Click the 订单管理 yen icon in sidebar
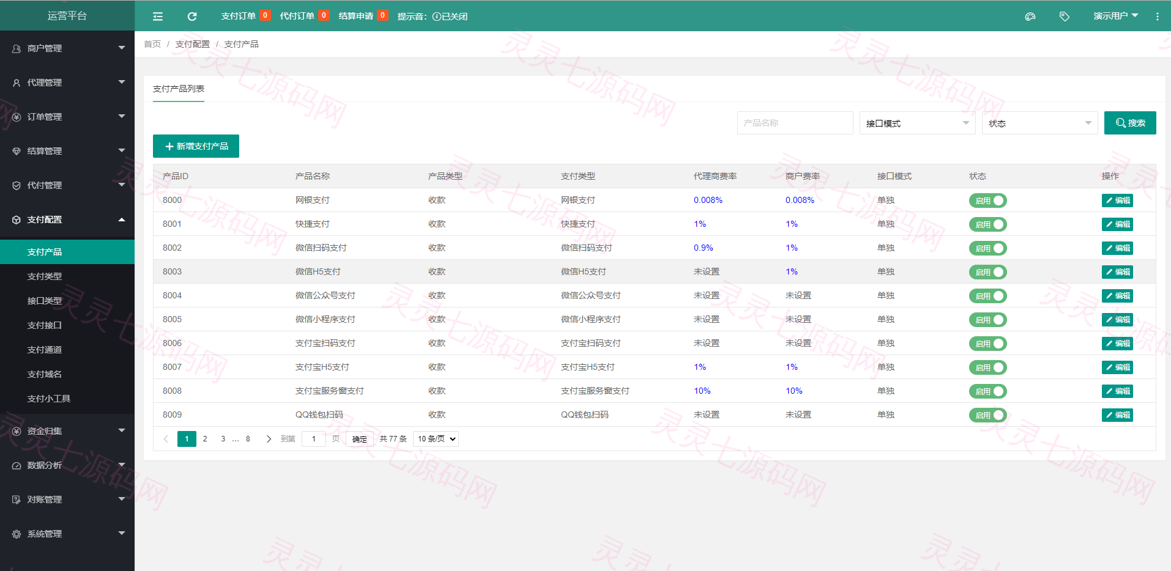The height and width of the screenshot is (571, 1171). pos(17,117)
